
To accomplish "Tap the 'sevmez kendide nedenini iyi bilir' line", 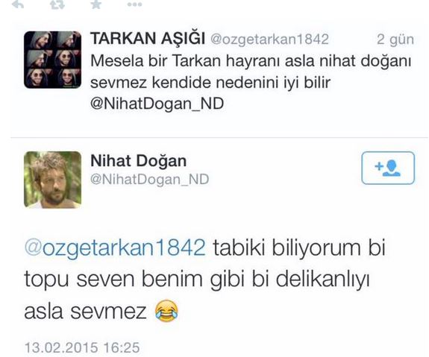I will click(x=210, y=82).
